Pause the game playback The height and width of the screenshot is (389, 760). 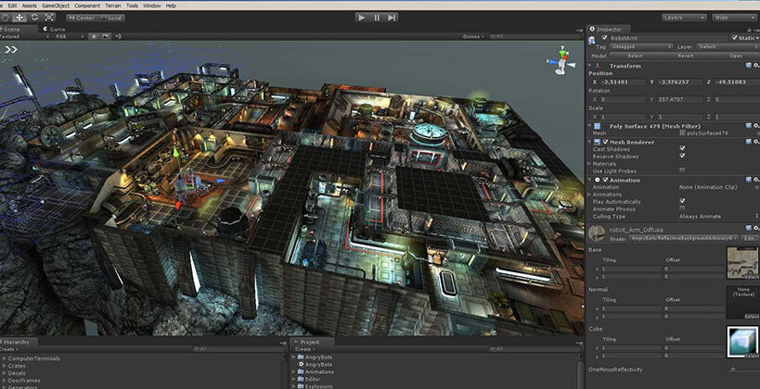377,18
